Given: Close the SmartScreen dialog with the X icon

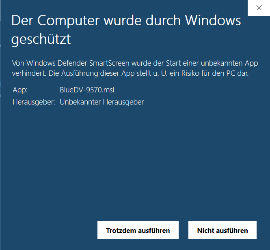Looking at the screenshot, I should (x=259, y=8).
